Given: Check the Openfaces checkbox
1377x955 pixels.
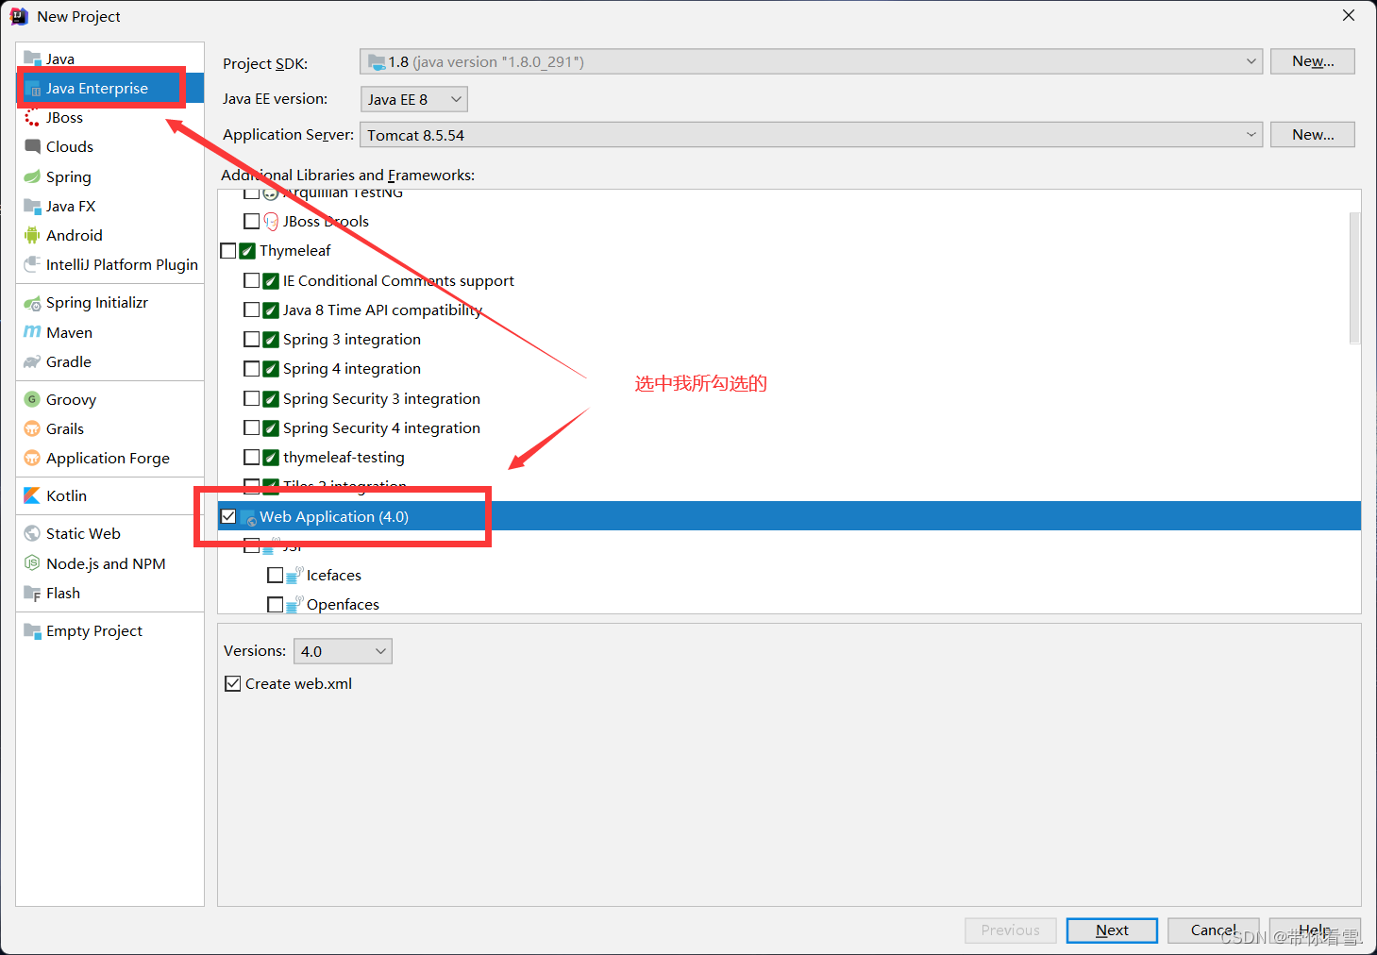Looking at the screenshot, I should 276,604.
